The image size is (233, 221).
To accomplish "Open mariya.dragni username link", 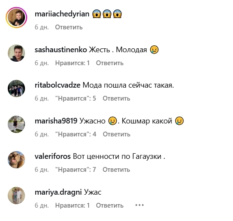I will (58, 192).
